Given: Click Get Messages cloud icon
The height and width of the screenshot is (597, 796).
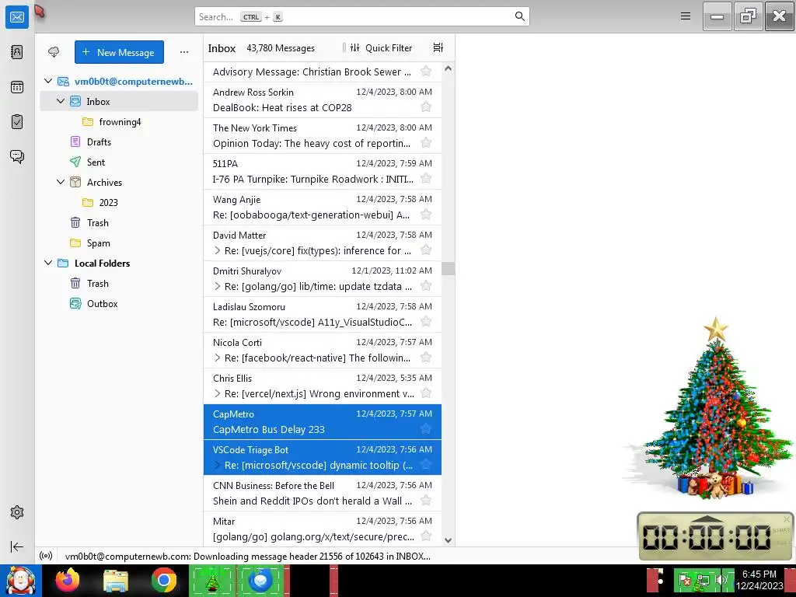Looking at the screenshot, I should tap(54, 52).
